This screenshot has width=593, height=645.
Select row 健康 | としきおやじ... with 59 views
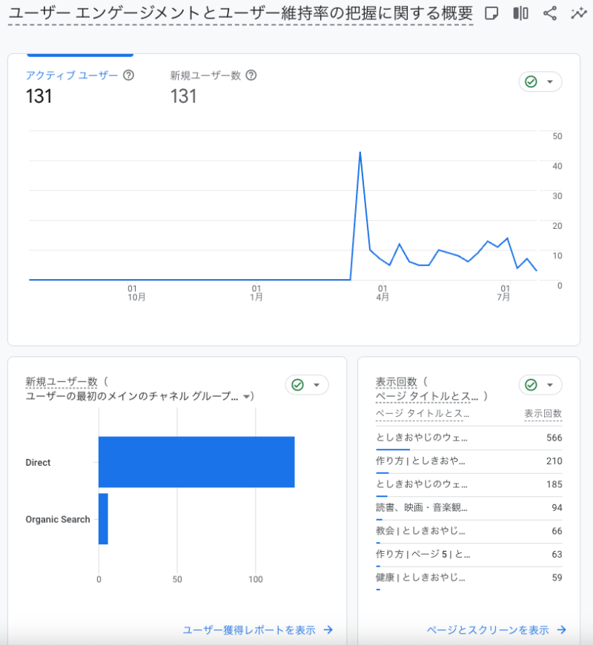coord(468,578)
